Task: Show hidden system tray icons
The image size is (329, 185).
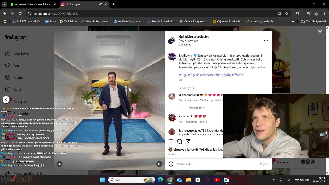Action: click(x=274, y=180)
